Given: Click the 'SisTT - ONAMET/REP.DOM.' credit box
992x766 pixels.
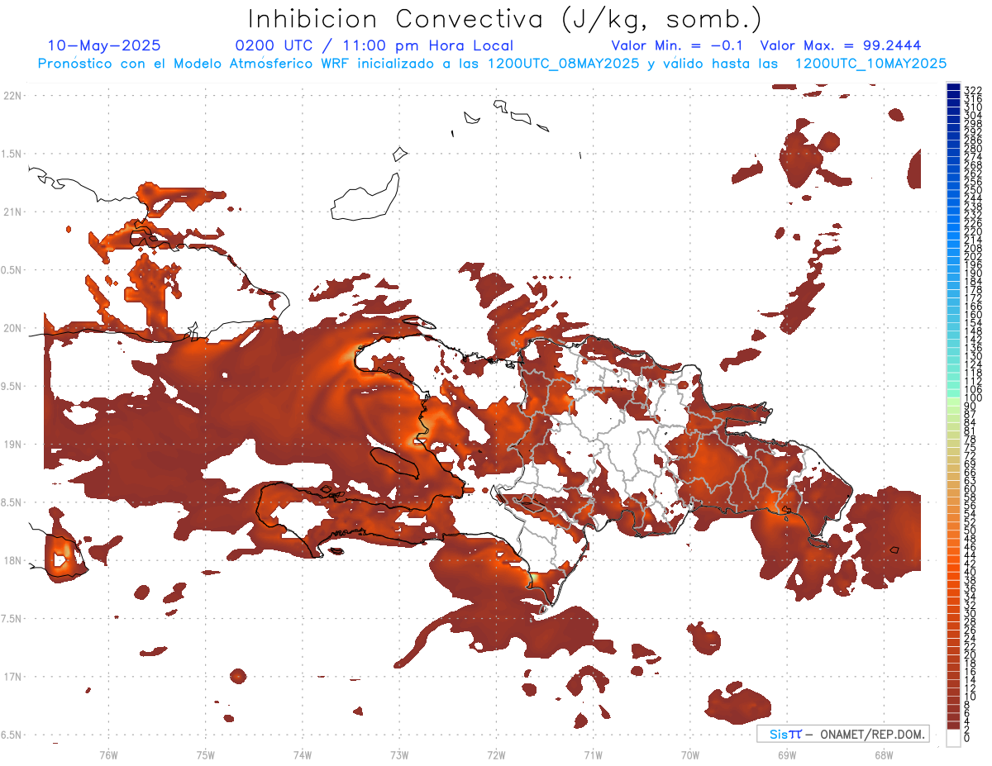Looking at the screenshot, I should tap(843, 734).
